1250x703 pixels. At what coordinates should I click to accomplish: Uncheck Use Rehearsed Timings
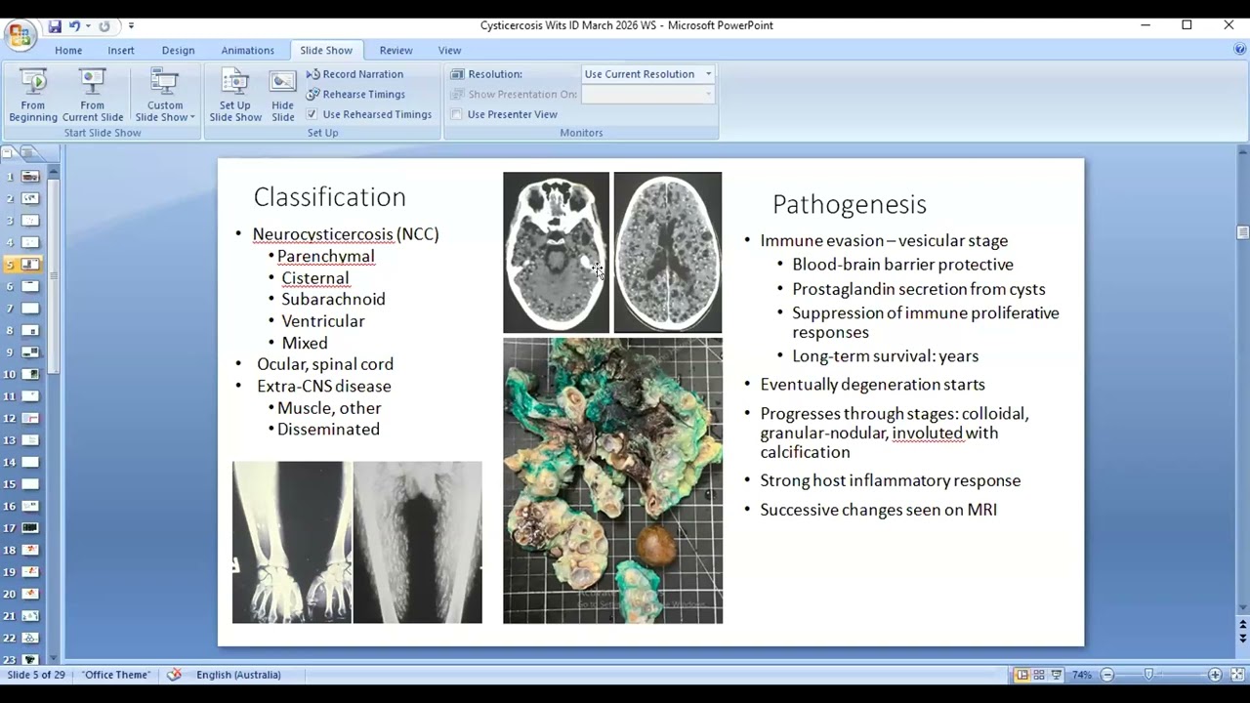point(312,114)
